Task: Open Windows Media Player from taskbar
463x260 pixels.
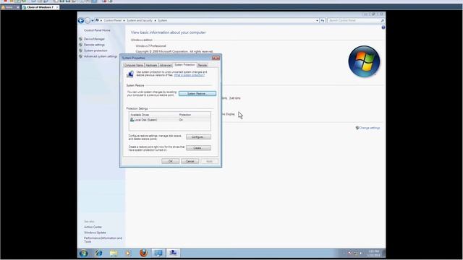Action: click(x=129, y=253)
